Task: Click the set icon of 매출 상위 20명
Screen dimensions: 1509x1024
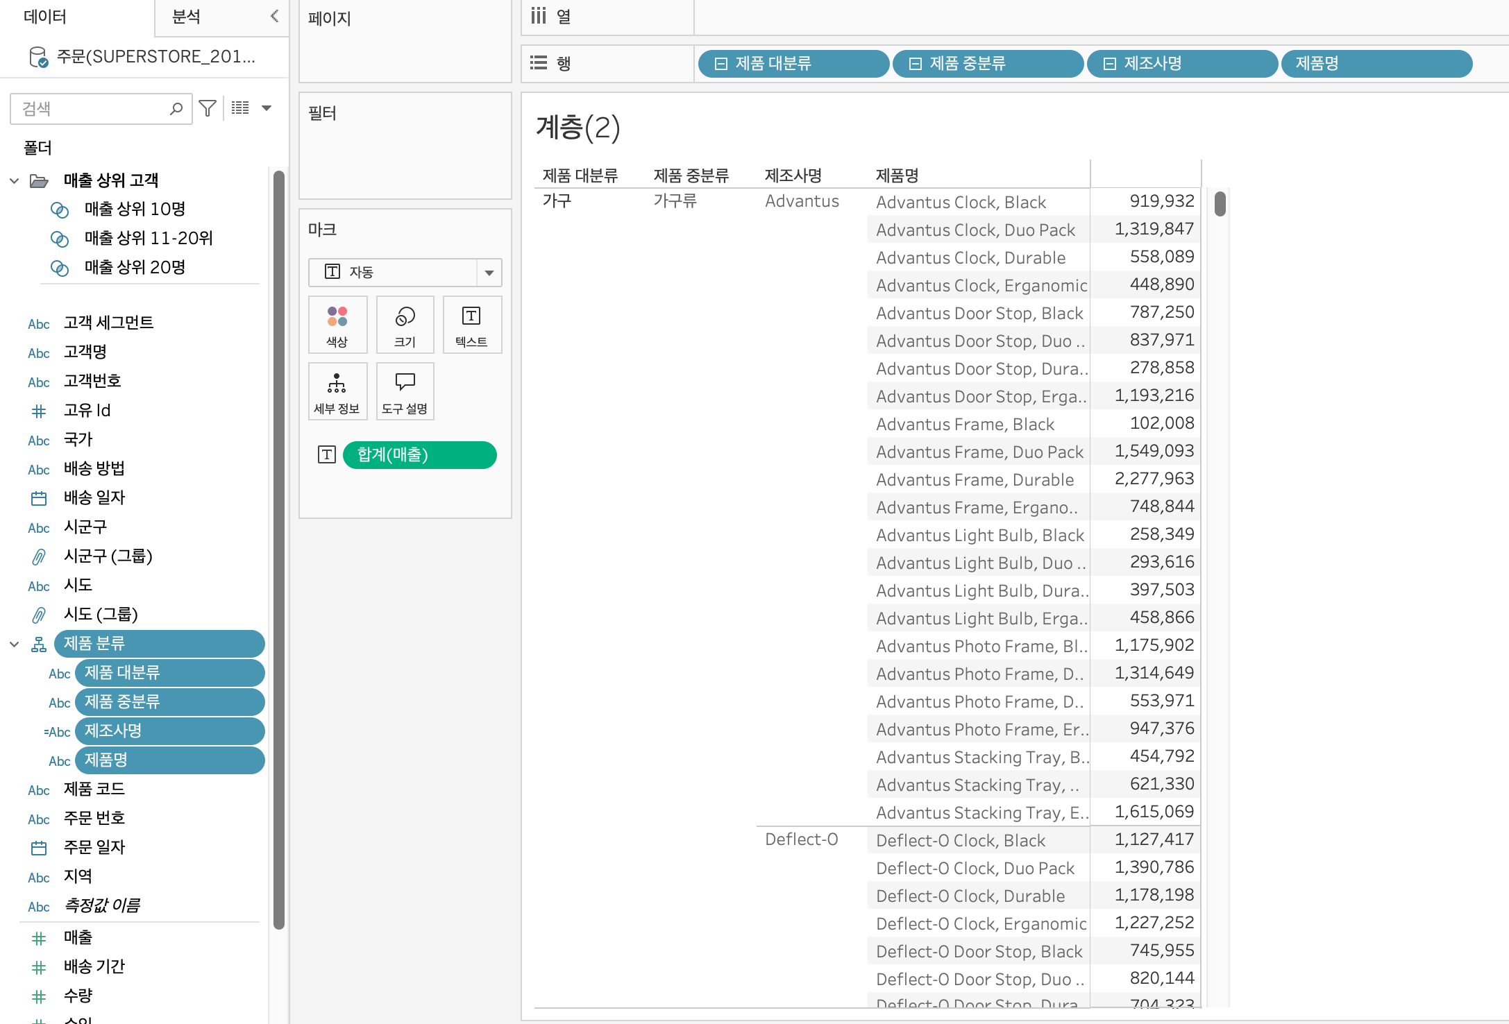Action: 60,268
